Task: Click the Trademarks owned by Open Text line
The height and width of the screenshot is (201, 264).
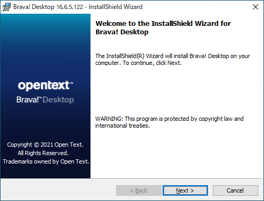Action: click(x=46, y=161)
